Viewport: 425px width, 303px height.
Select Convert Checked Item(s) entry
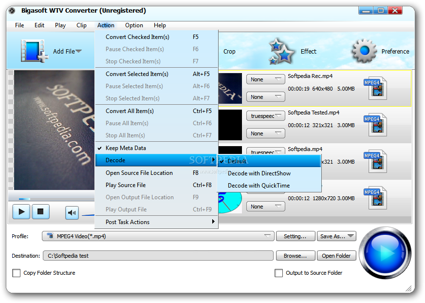pos(156,37)
